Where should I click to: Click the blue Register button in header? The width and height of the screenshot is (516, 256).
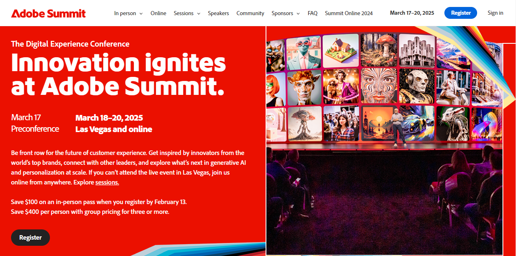(x=461, y=13)
